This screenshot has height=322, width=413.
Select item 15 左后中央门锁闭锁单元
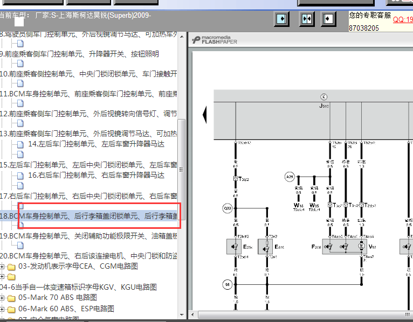[88, 165]
